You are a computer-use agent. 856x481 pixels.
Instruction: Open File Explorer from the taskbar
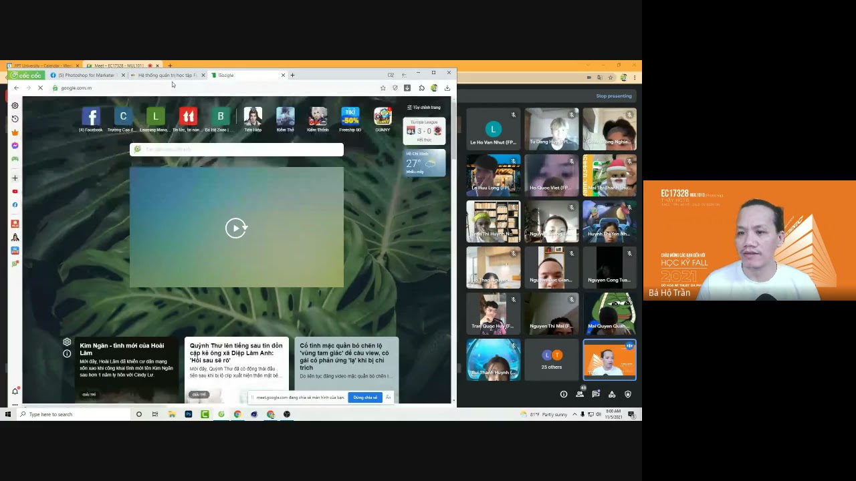172,414
